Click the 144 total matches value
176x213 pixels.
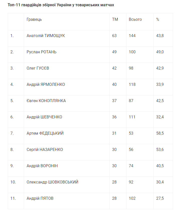(132, 36)
